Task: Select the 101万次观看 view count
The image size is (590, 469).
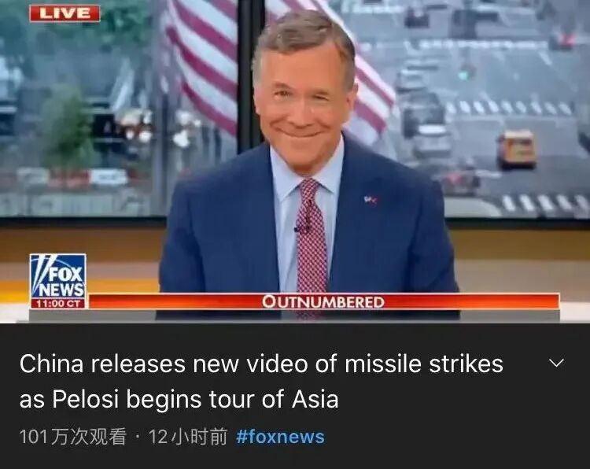Action: coord(72,437)
